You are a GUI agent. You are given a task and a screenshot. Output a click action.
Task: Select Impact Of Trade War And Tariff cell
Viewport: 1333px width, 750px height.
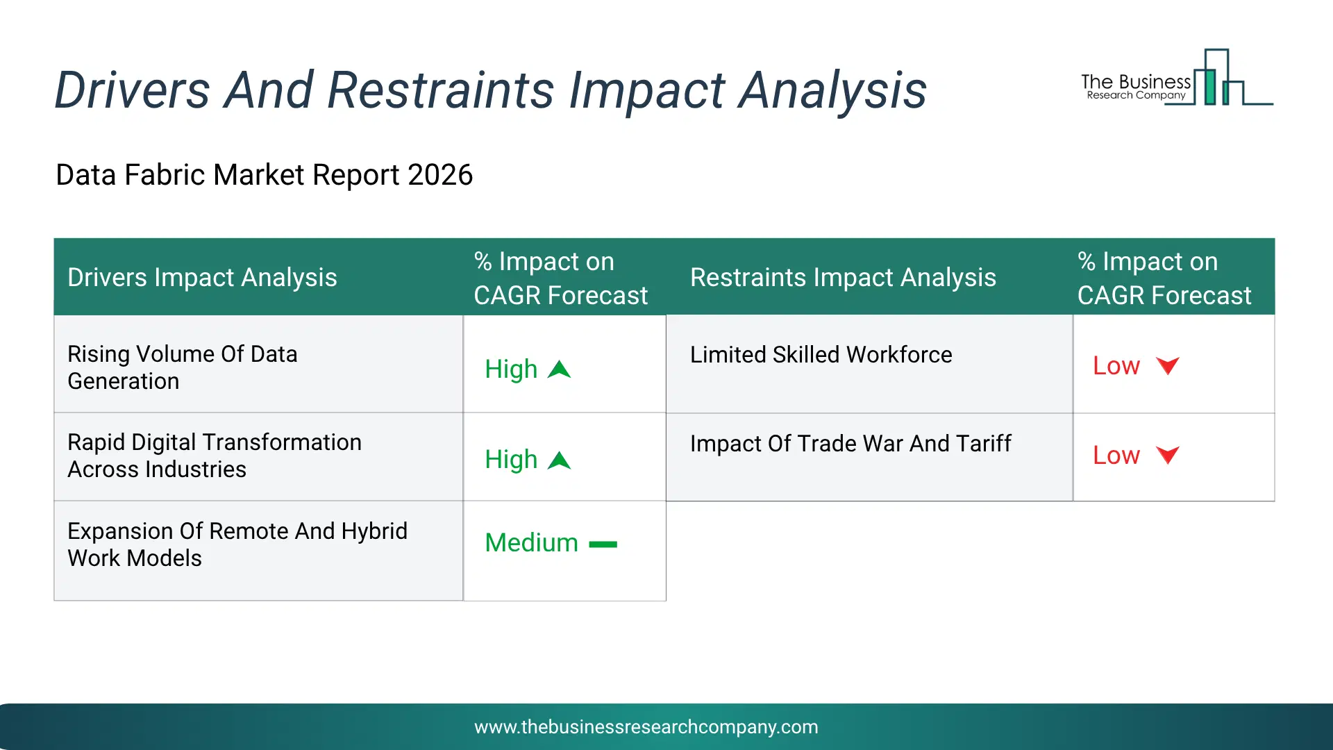coord(869,457)
